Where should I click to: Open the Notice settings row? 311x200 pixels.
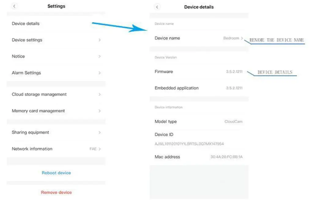(x=18, y=56)
